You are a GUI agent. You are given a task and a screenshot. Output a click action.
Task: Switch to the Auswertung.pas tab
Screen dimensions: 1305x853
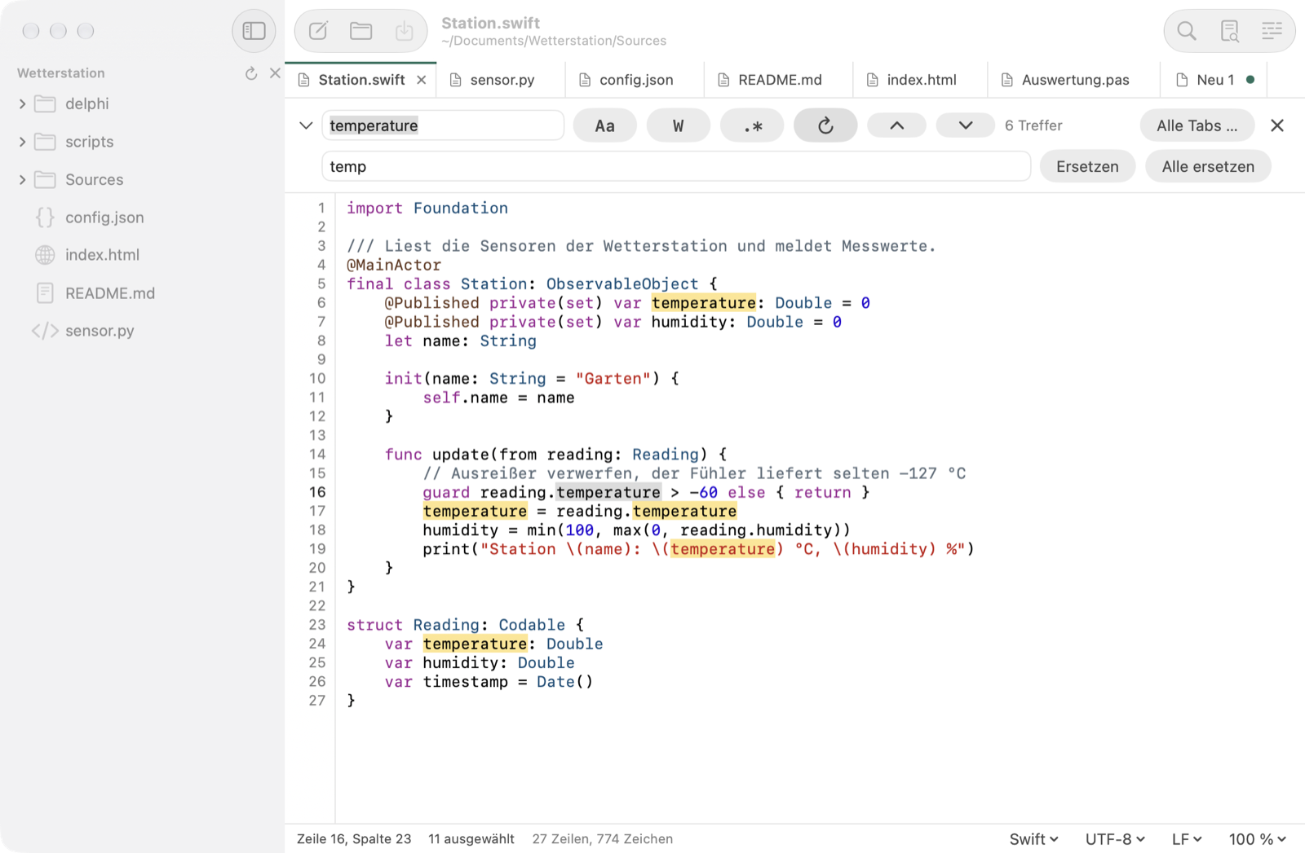tap(1073, 80)
